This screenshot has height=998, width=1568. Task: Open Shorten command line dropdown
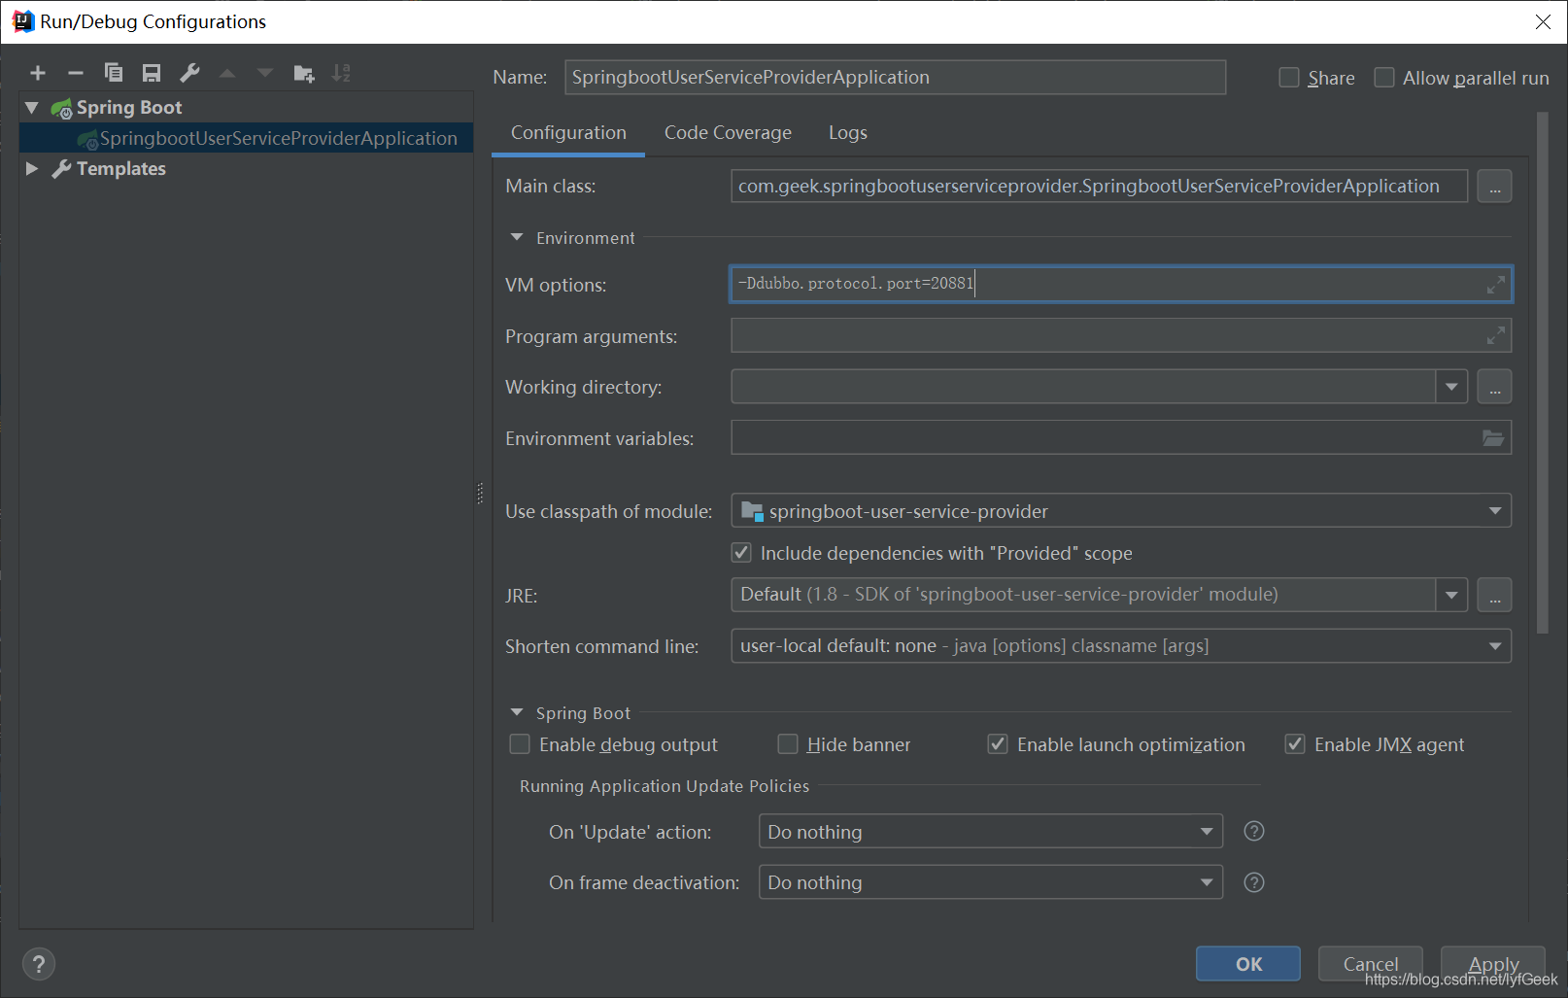[1495, 646]
